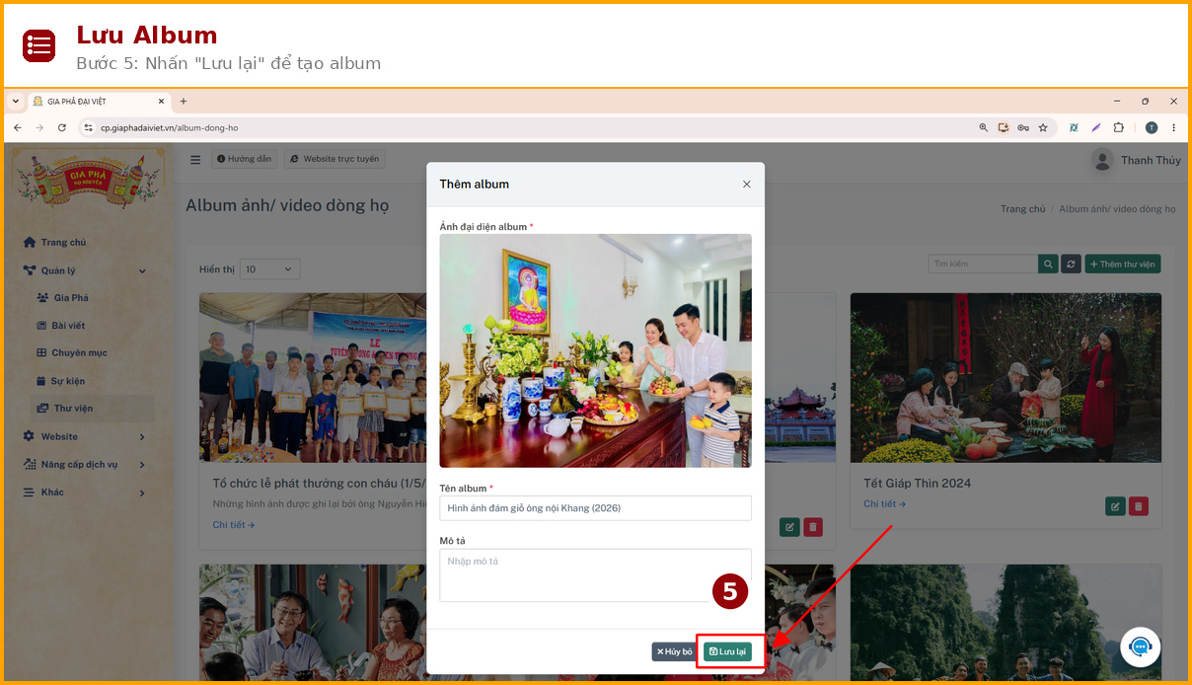The height and width of the screenshot is (685, 1192).
Task: Open the Thanh Thúy user profile menu
Action: click(x=1136, y=160)
